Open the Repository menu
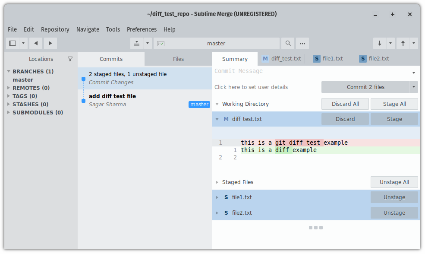This screenshot has height=254, width=425. 55,29
